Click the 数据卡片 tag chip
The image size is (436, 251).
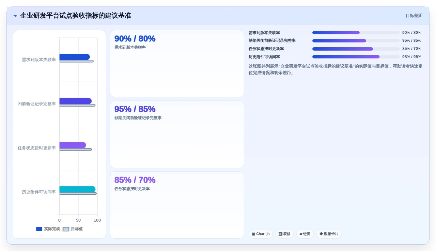pos(329,234)
